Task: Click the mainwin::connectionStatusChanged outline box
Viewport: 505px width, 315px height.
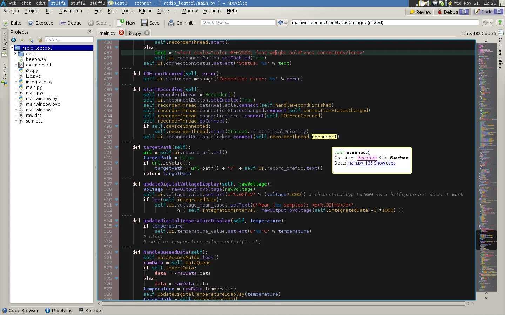Action: pos(385,22)
